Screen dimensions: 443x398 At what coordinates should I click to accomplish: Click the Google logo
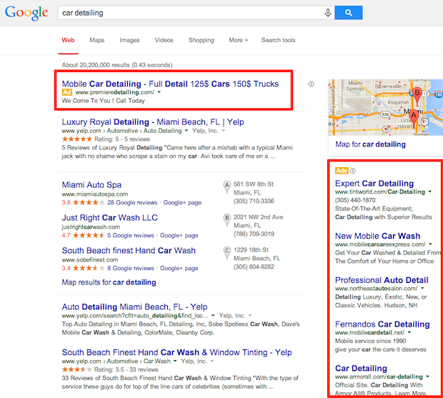(26, 13)
